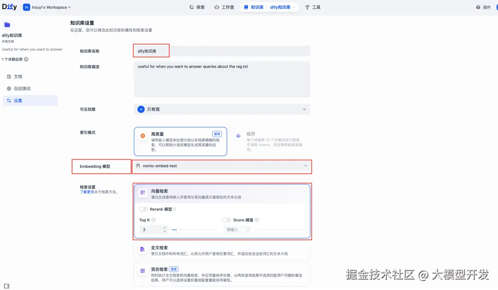
Task: Click the Top K slider handle
Action: pos(178,230)
